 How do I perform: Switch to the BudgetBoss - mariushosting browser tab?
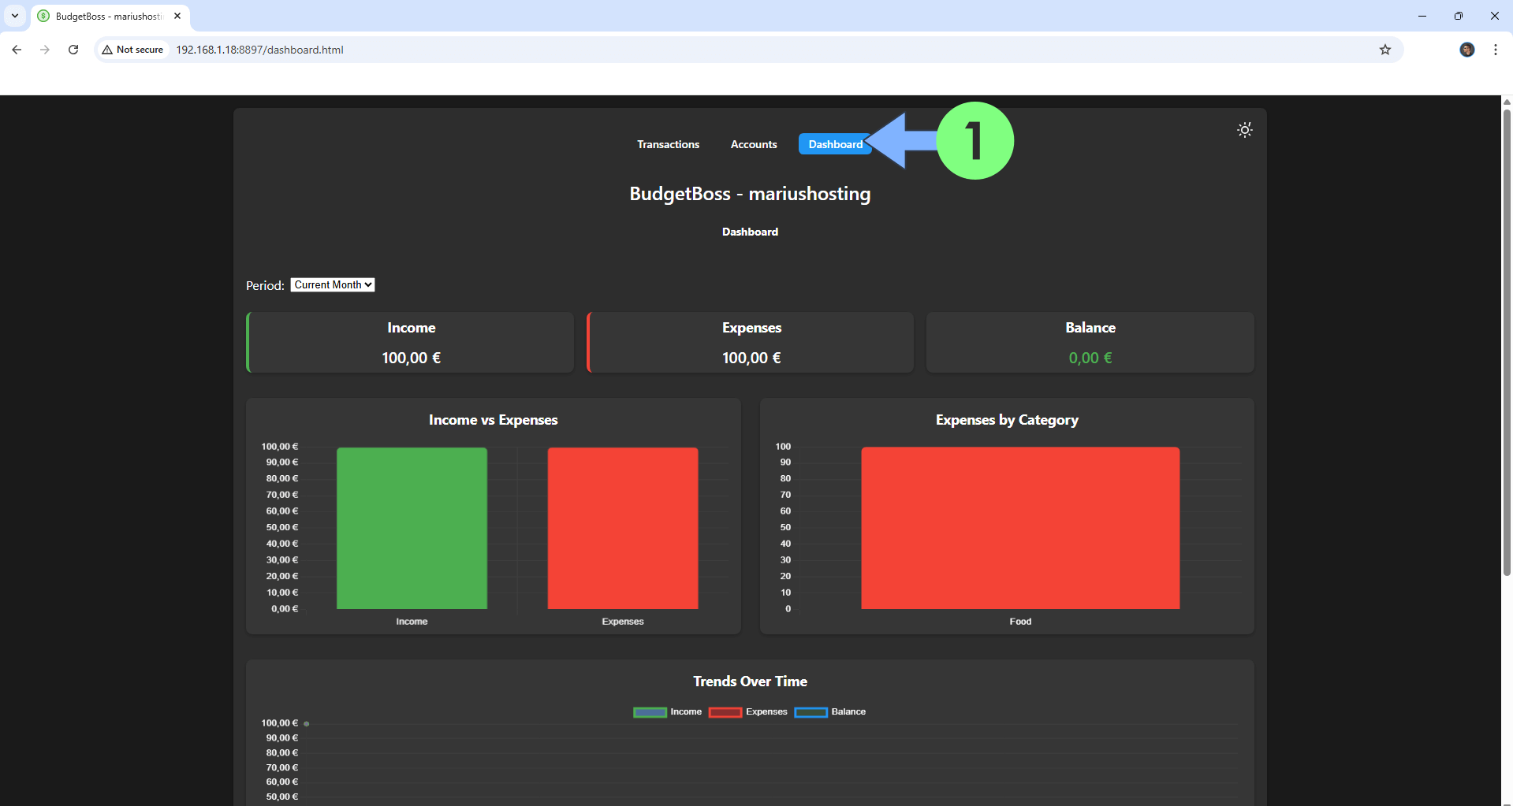tap(109, 16)
